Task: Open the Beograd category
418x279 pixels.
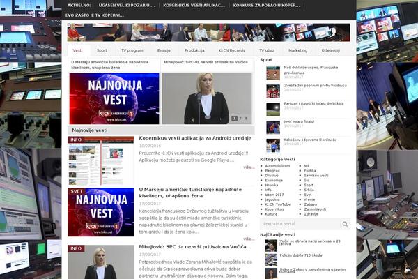Action: tap(272, 171)
